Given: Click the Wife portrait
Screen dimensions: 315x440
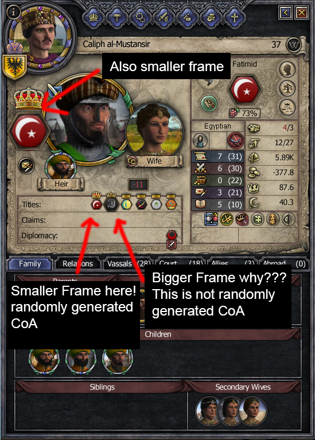Looking at the screenshot, I should tap(154, 130).
